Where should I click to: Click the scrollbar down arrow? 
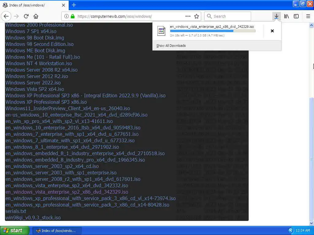pos(312,223)
